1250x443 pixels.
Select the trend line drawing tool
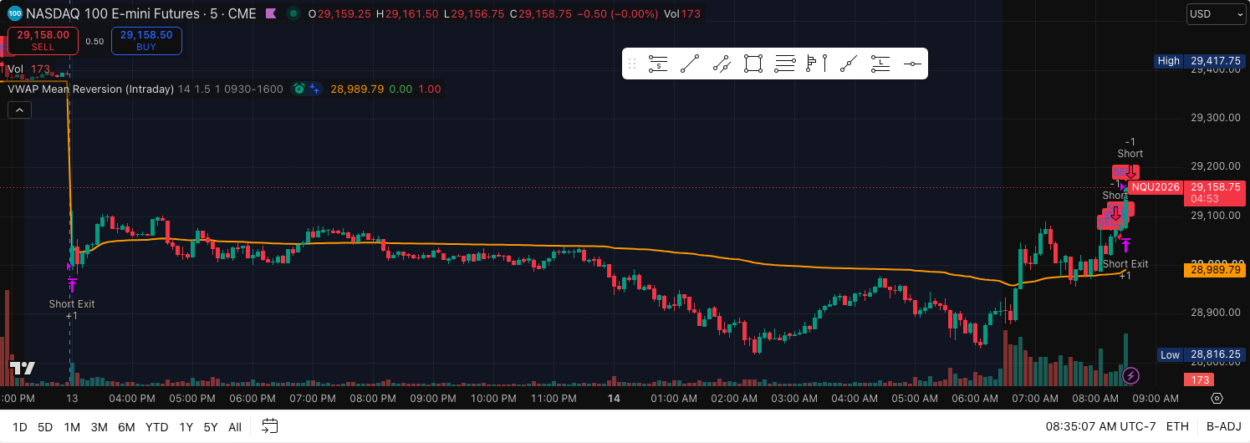pyautogui.click(x=690, y=64)
